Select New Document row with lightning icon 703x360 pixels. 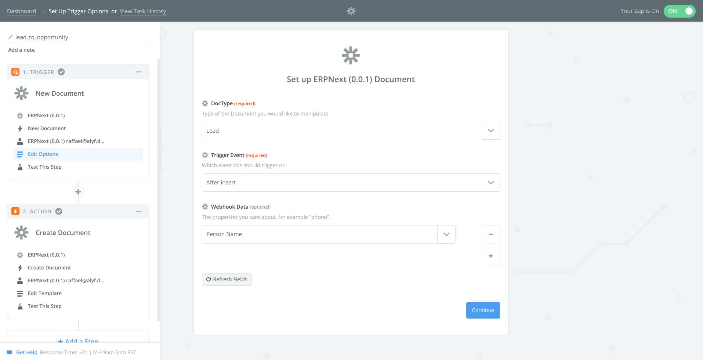coord(47,128)
